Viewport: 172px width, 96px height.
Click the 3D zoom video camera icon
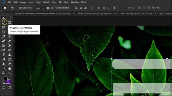click(x=158, y=8)
